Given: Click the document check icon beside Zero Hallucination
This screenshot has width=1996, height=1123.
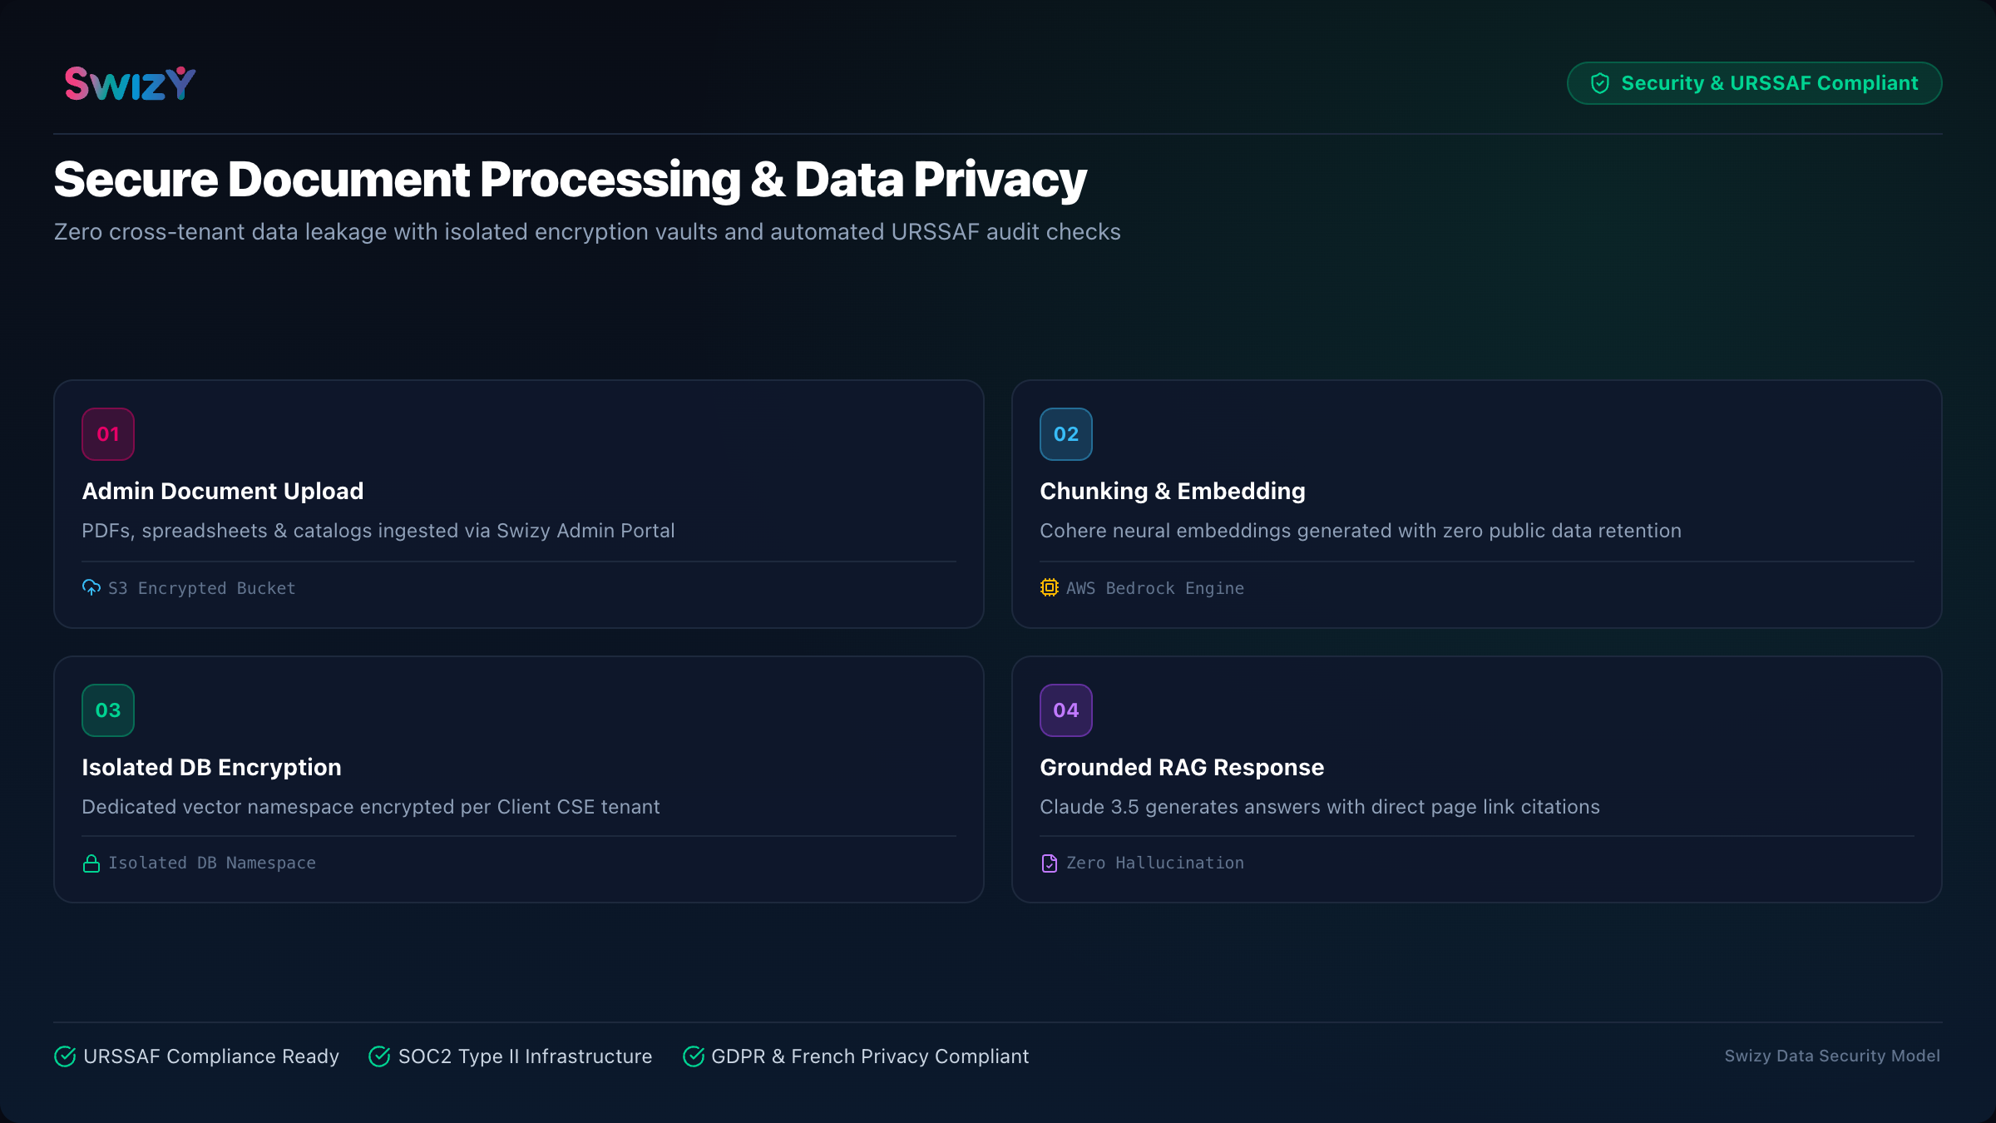Looking at the screenshot, I should [x=1050, y=863].
